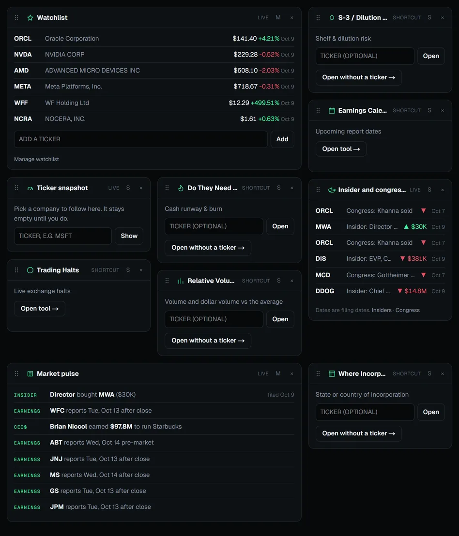Close the Market pulse card

[292, 373]
